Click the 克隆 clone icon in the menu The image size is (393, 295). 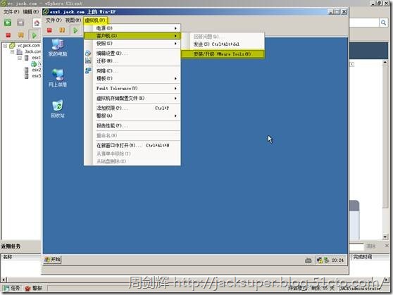click(88, 70)
